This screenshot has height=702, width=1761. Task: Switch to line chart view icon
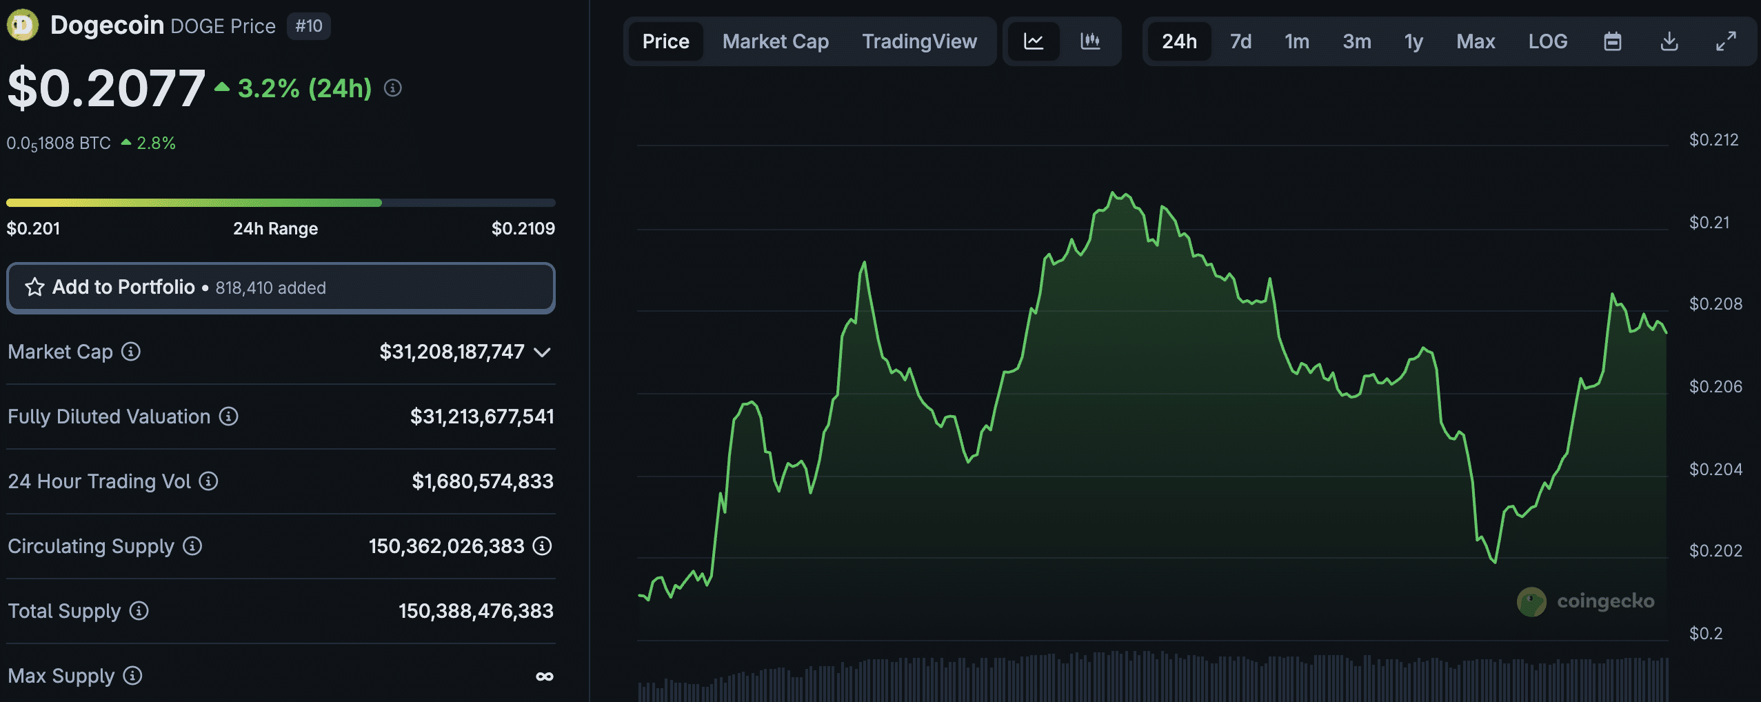(1033, 41)
